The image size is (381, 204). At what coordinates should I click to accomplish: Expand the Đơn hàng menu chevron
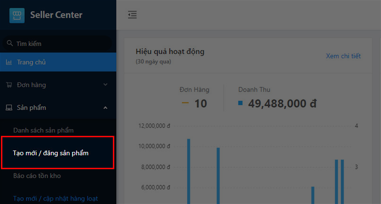click(105, 85)
